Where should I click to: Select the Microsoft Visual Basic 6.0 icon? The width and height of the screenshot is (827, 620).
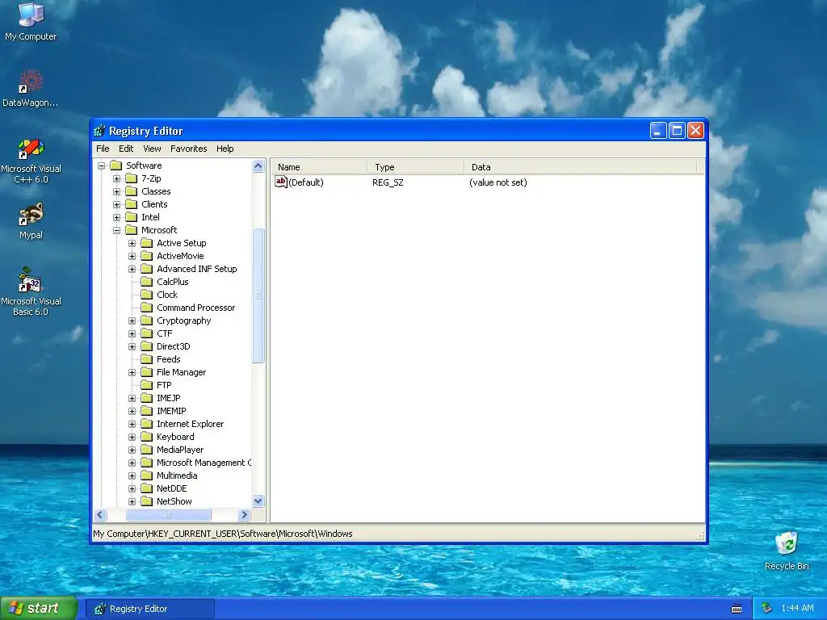pyautogui.click(x=31, y=280)
